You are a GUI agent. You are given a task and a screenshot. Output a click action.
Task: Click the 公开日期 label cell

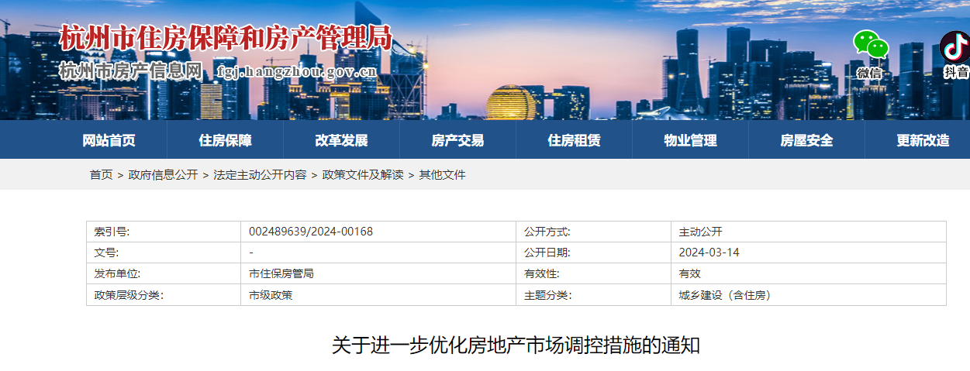[594, 252]
